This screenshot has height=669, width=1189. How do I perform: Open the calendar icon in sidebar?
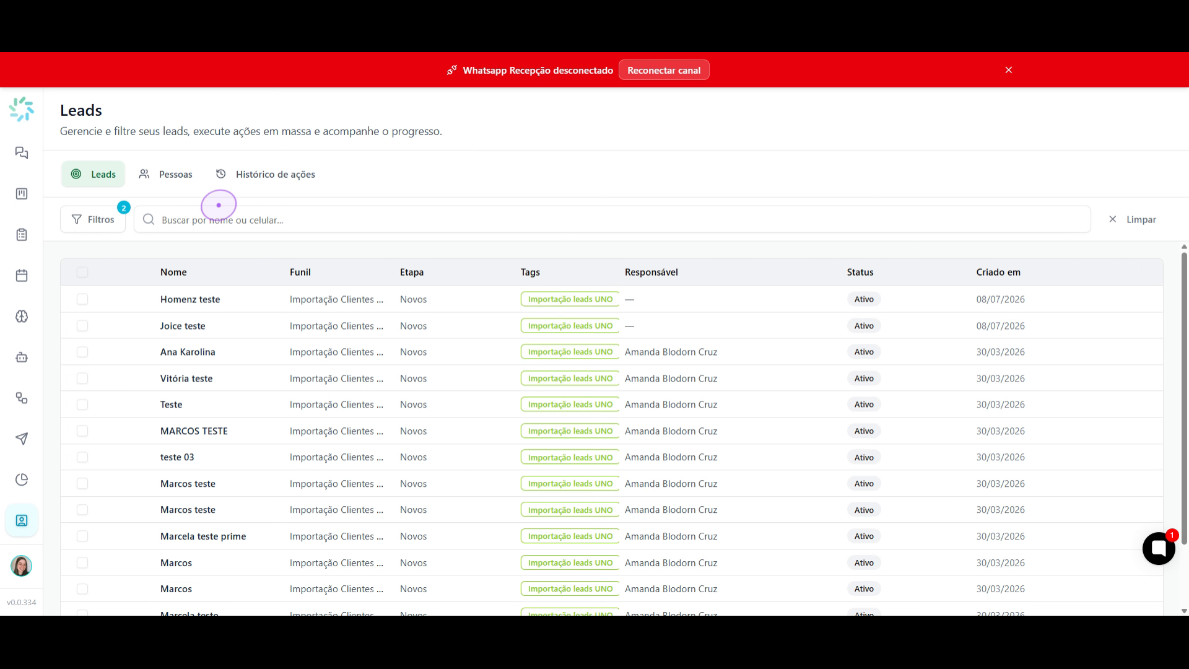(22, 276)
